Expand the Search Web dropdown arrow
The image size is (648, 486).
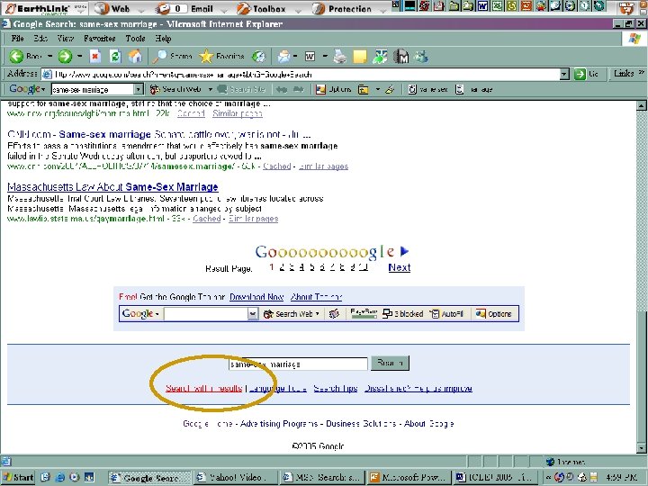[210, 89]
